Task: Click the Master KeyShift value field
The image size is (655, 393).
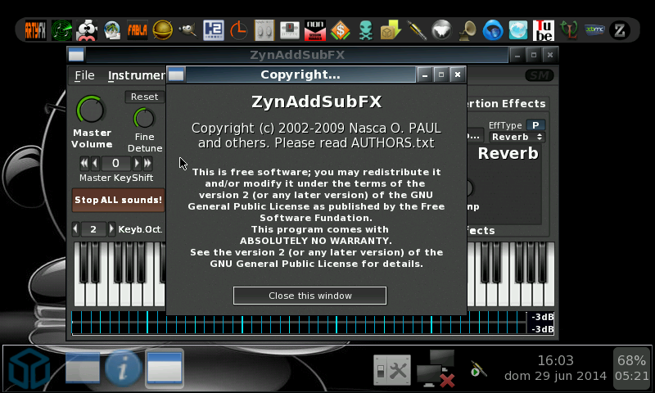Action: pos(115,163)
